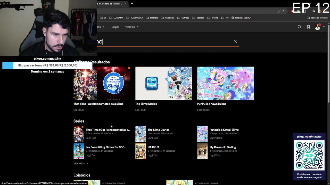This screenshot has height=185, width=330.
Task: Select Puniru is a Kawaii Slime title in Séries list
Action: tap(224, 130)
